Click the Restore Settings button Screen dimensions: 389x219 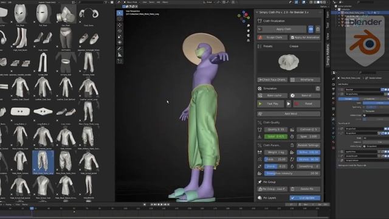(308, 145)
